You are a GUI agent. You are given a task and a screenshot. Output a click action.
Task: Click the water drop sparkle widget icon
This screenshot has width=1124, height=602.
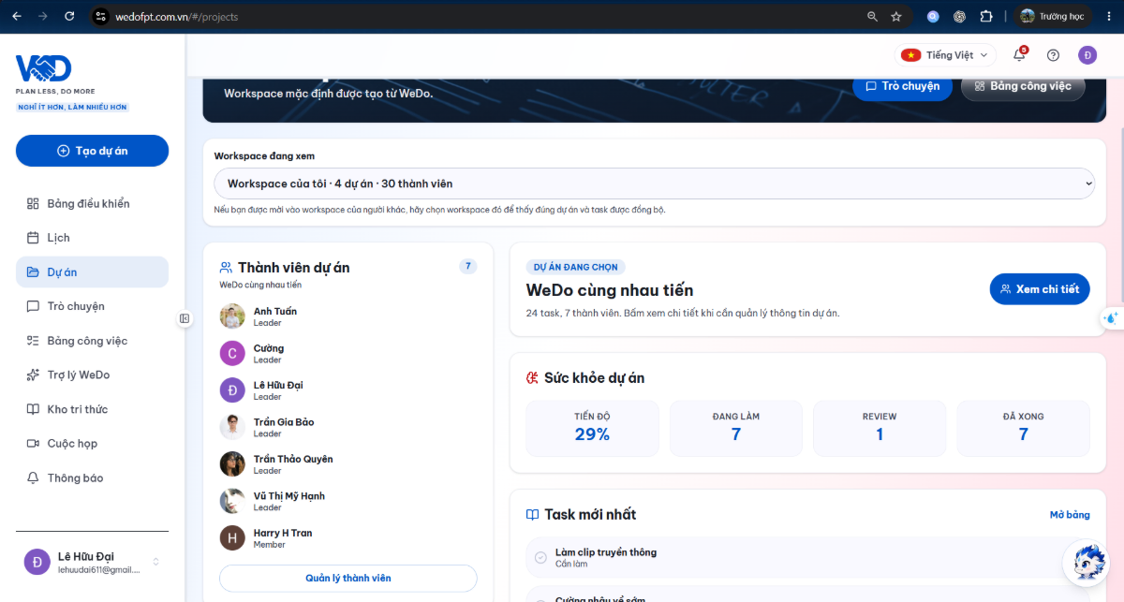pos(1112,317)
